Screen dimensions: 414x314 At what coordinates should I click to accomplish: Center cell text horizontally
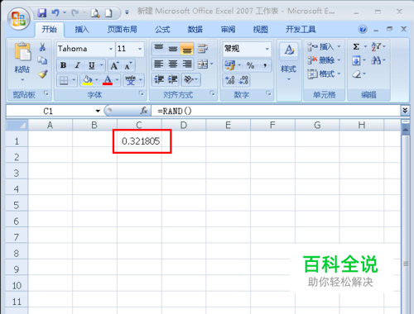pyautogui.click(x=173, y=64)
